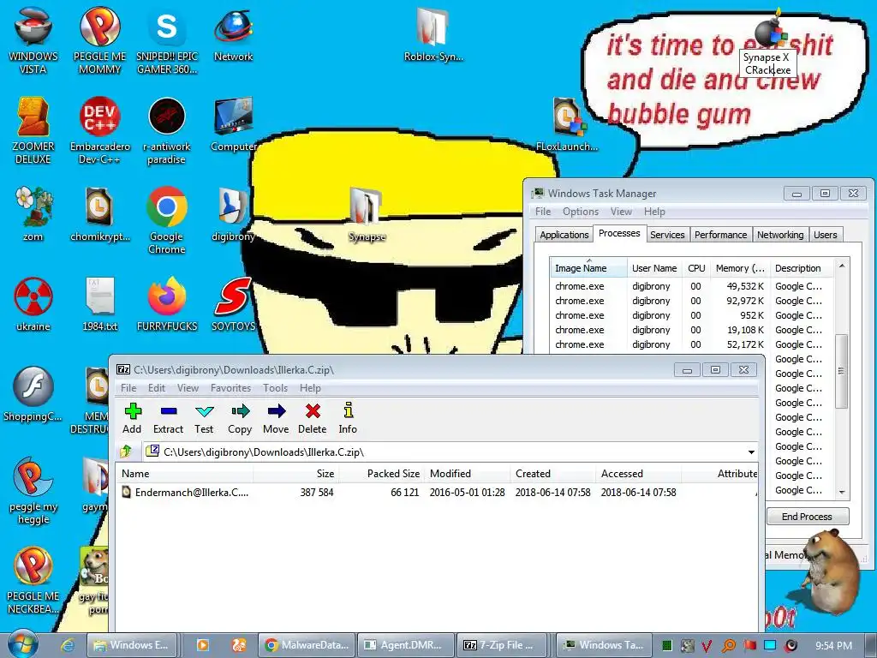The width and height of the screenshot is (877, 658).
Task: Click the Synapse folder on the desktop
Action: coord(367,215)
